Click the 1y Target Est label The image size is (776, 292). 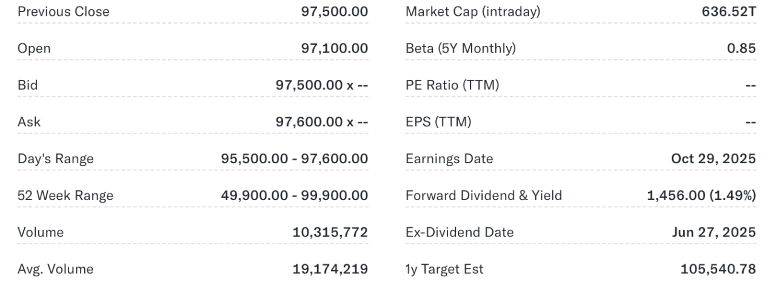[444, 269]
